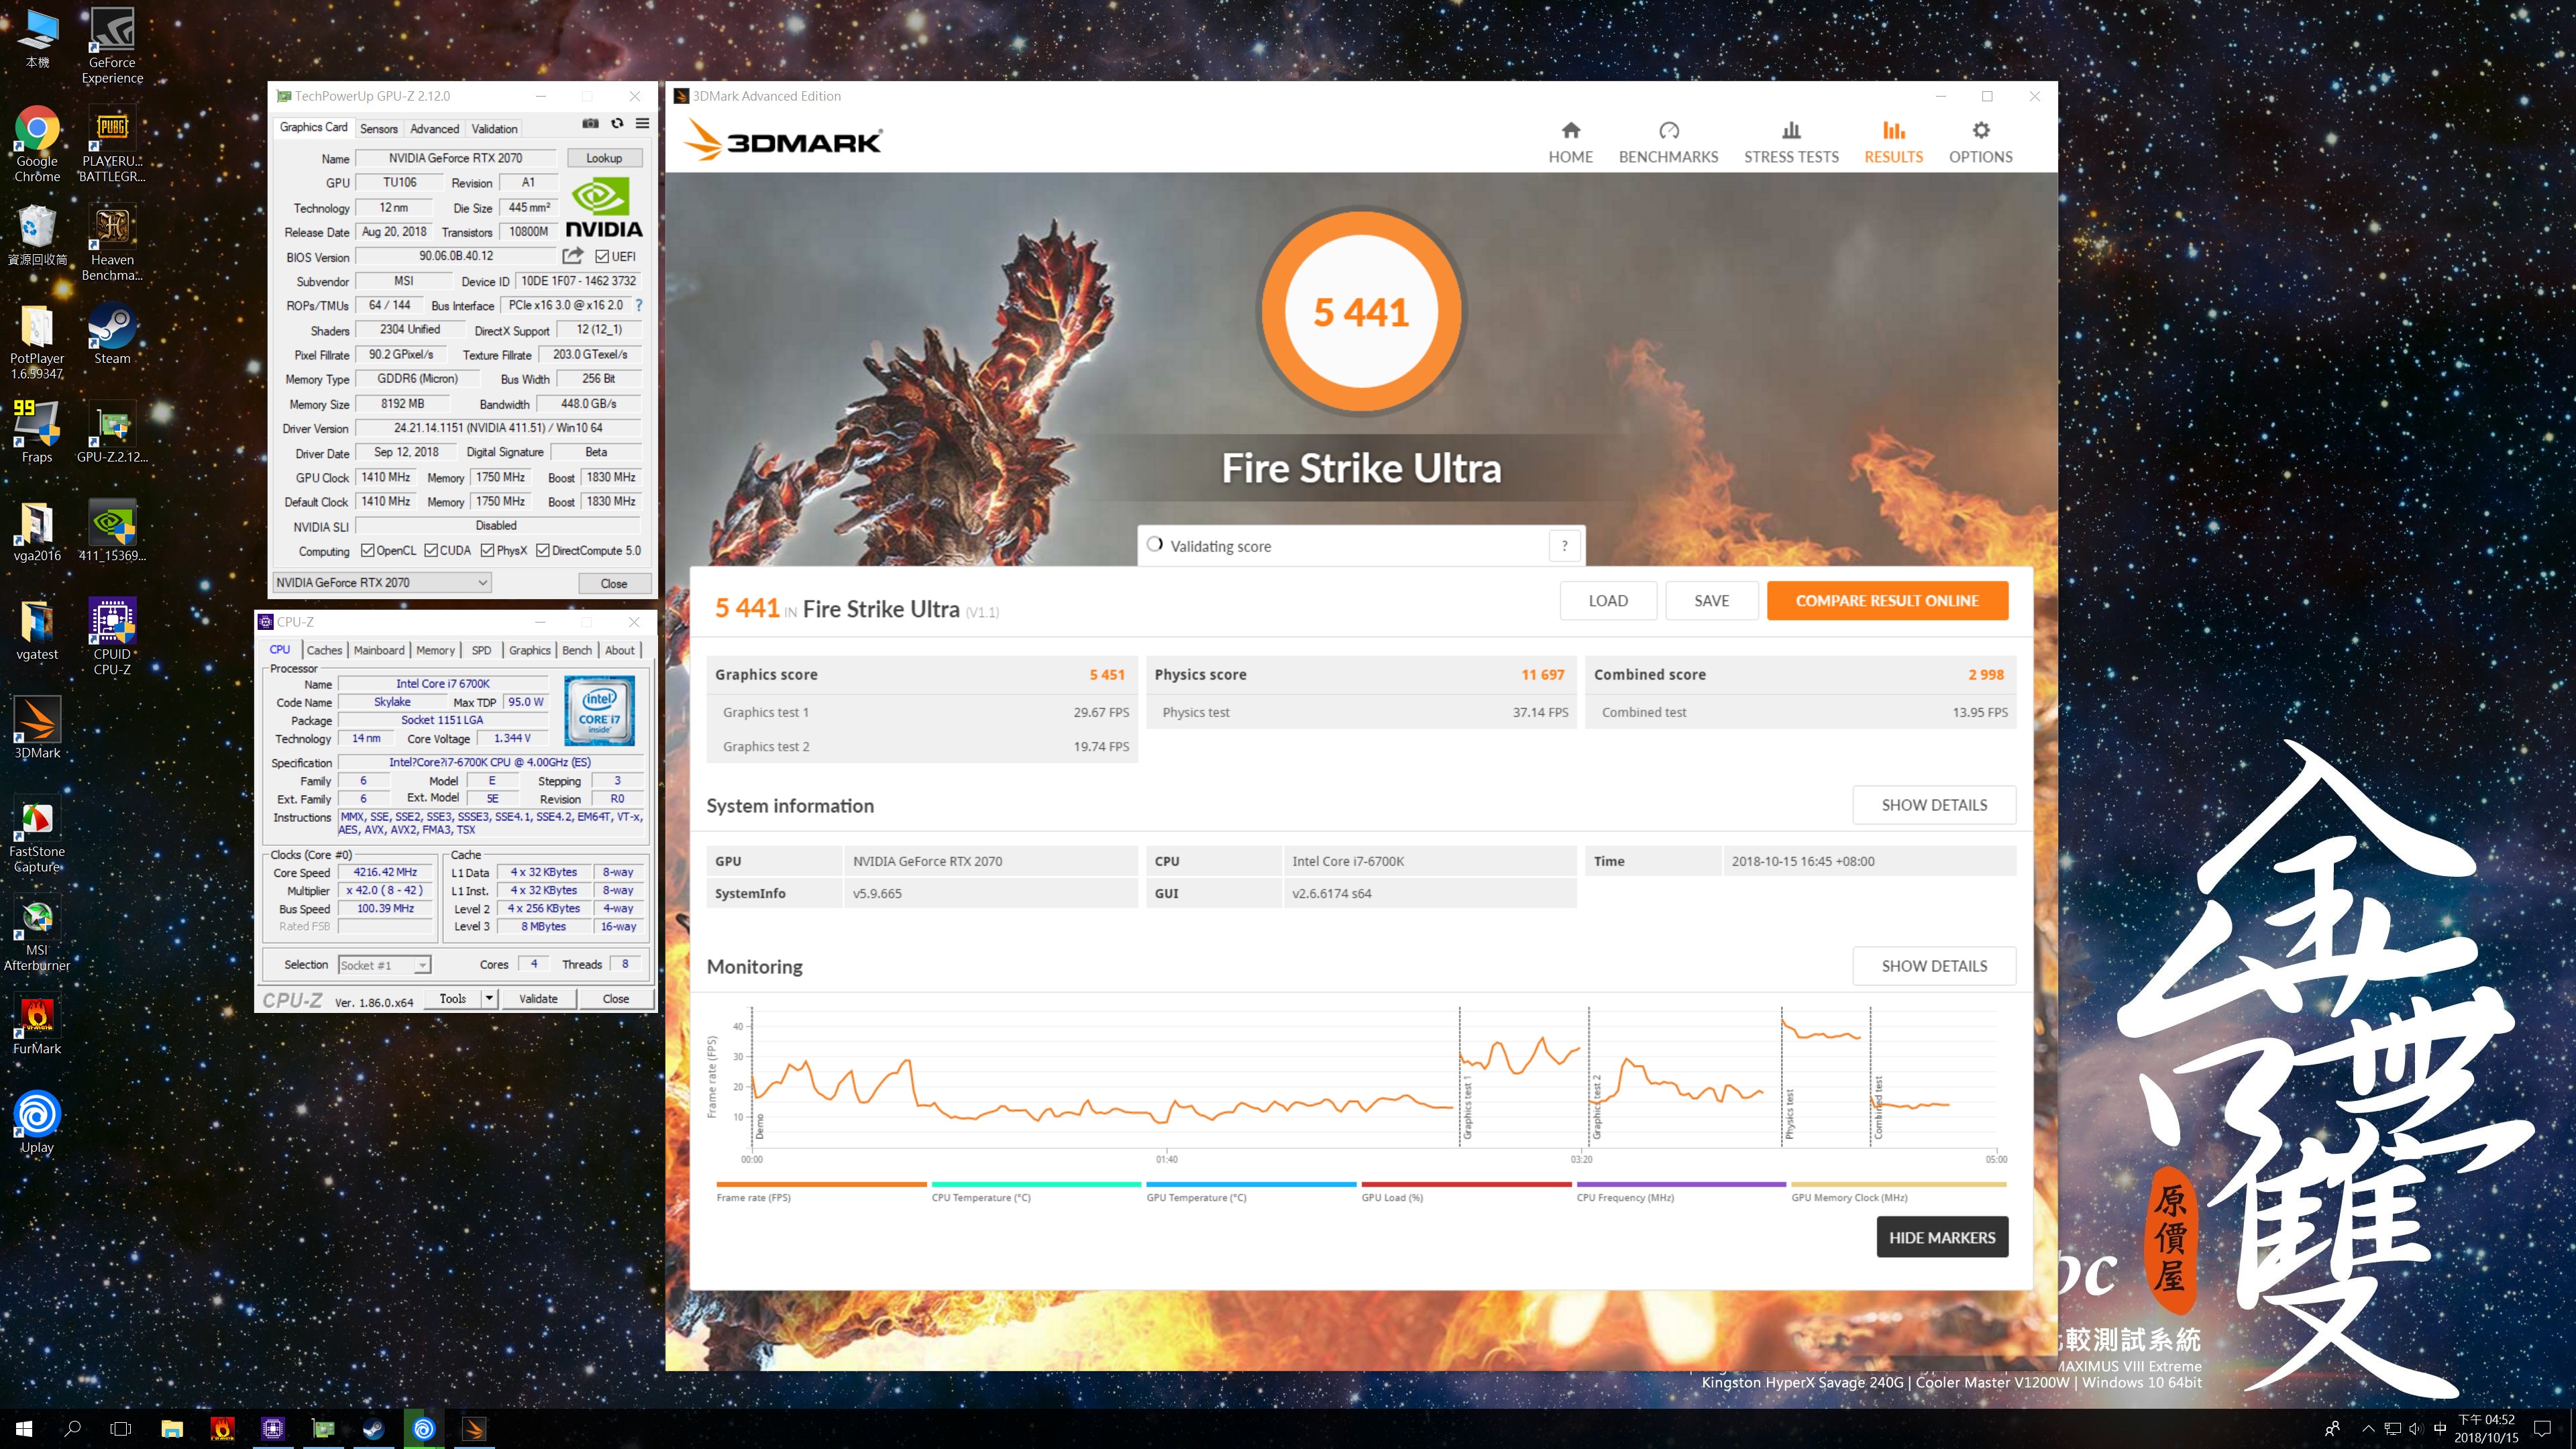
Task: Toggle the UEFI checkbox in GPU-Z
Action: [x=602, y=256]
